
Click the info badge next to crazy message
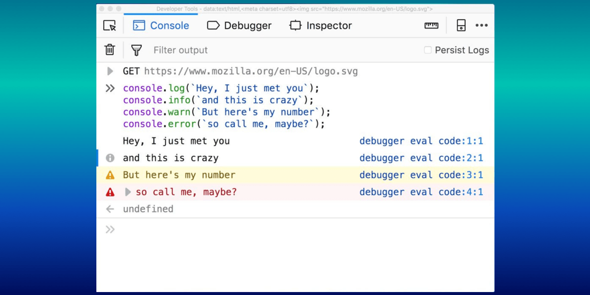click(x=110, y=158)
